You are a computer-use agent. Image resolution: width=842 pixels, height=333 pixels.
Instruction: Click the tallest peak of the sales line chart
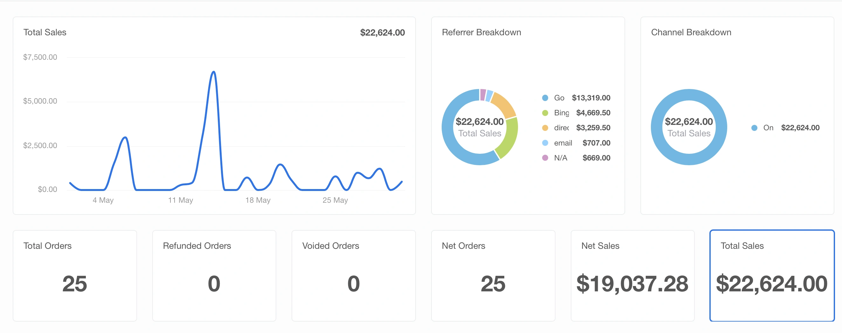pyautogui.click(x=213, y=72)
